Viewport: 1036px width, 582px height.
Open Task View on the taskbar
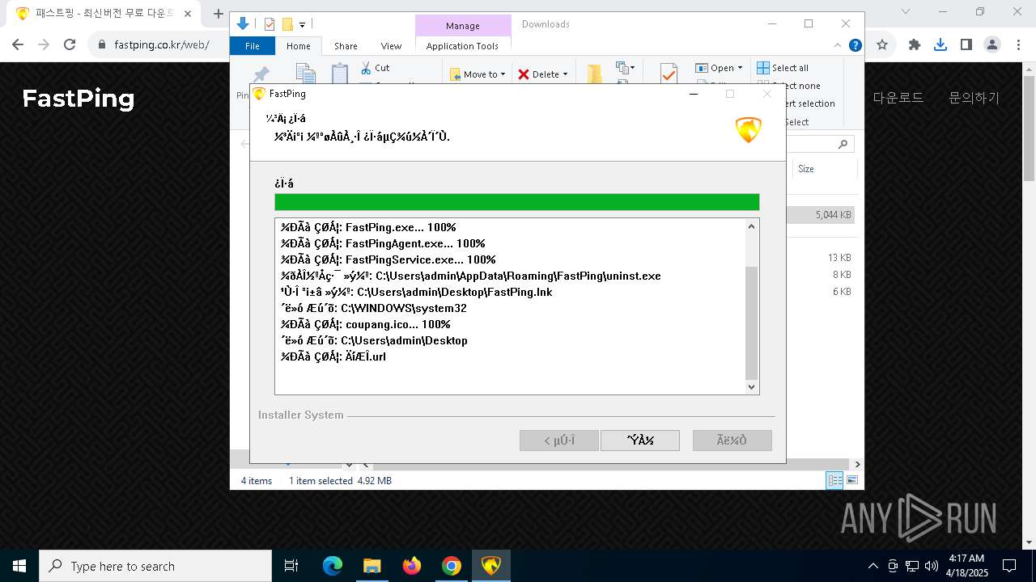coord(291,566)
